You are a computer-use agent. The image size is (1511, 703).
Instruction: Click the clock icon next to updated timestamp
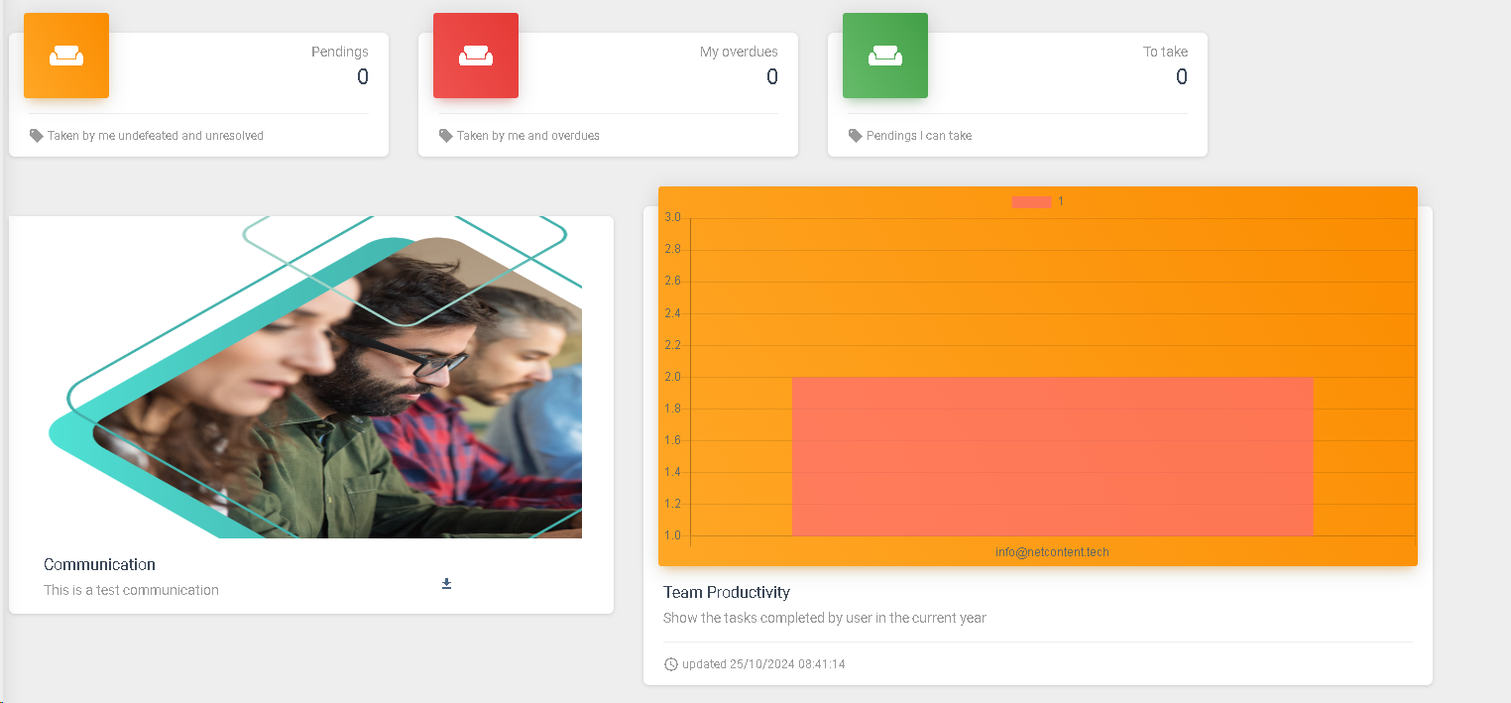(671, 664)
